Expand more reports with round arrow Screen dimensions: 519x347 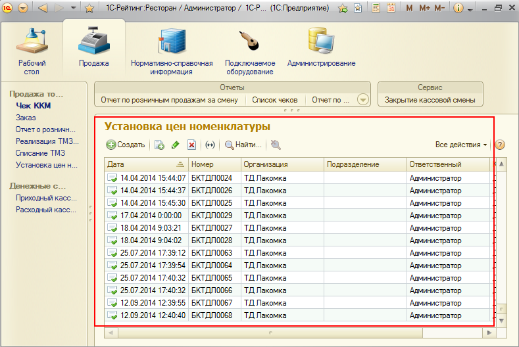(x=362, y=100)
